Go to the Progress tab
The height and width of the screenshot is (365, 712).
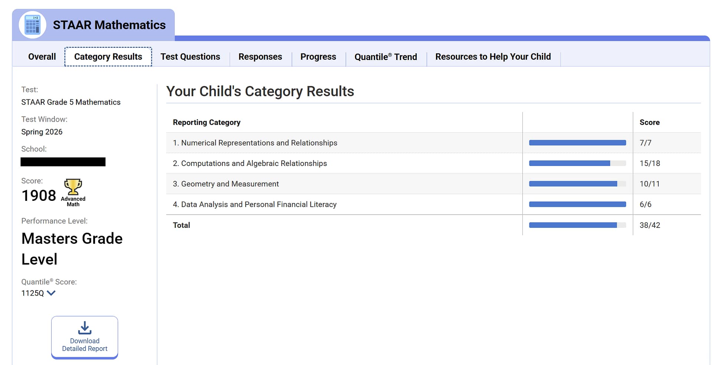coord(318,57)
